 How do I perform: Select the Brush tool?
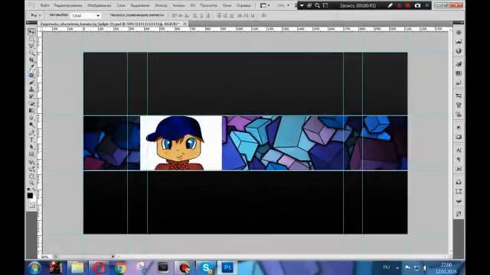(31, 82)
